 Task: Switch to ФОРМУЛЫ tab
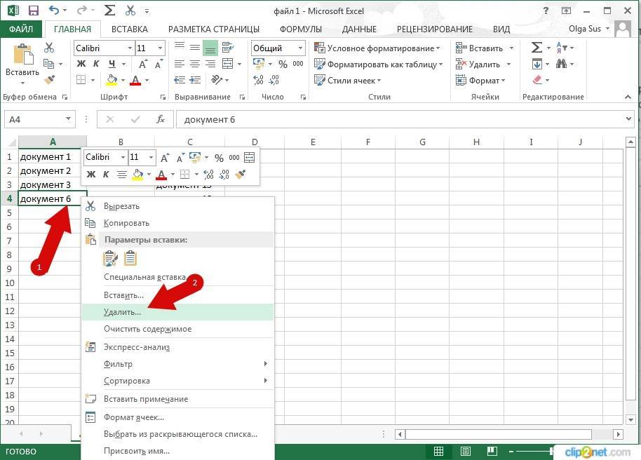tap(301, 29)
